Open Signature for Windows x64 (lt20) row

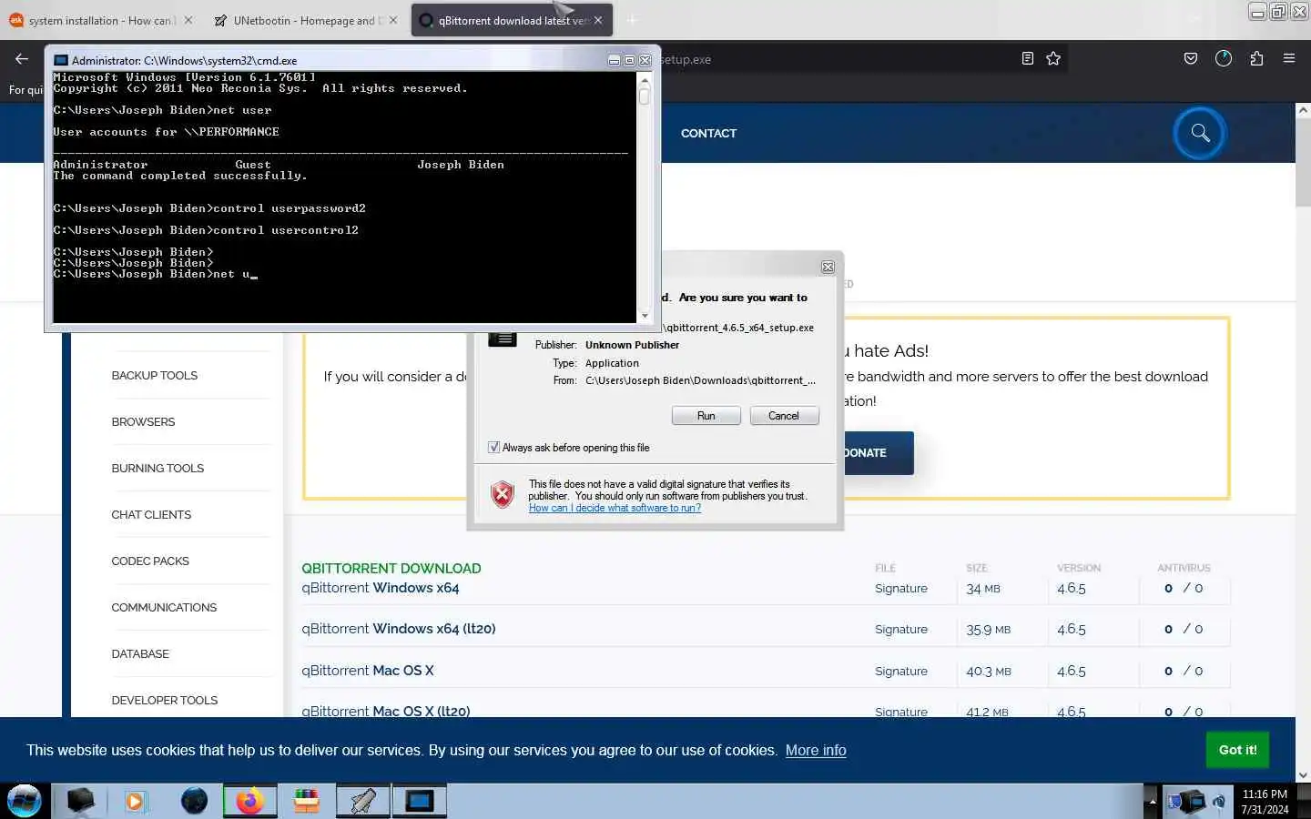[900, 630]
